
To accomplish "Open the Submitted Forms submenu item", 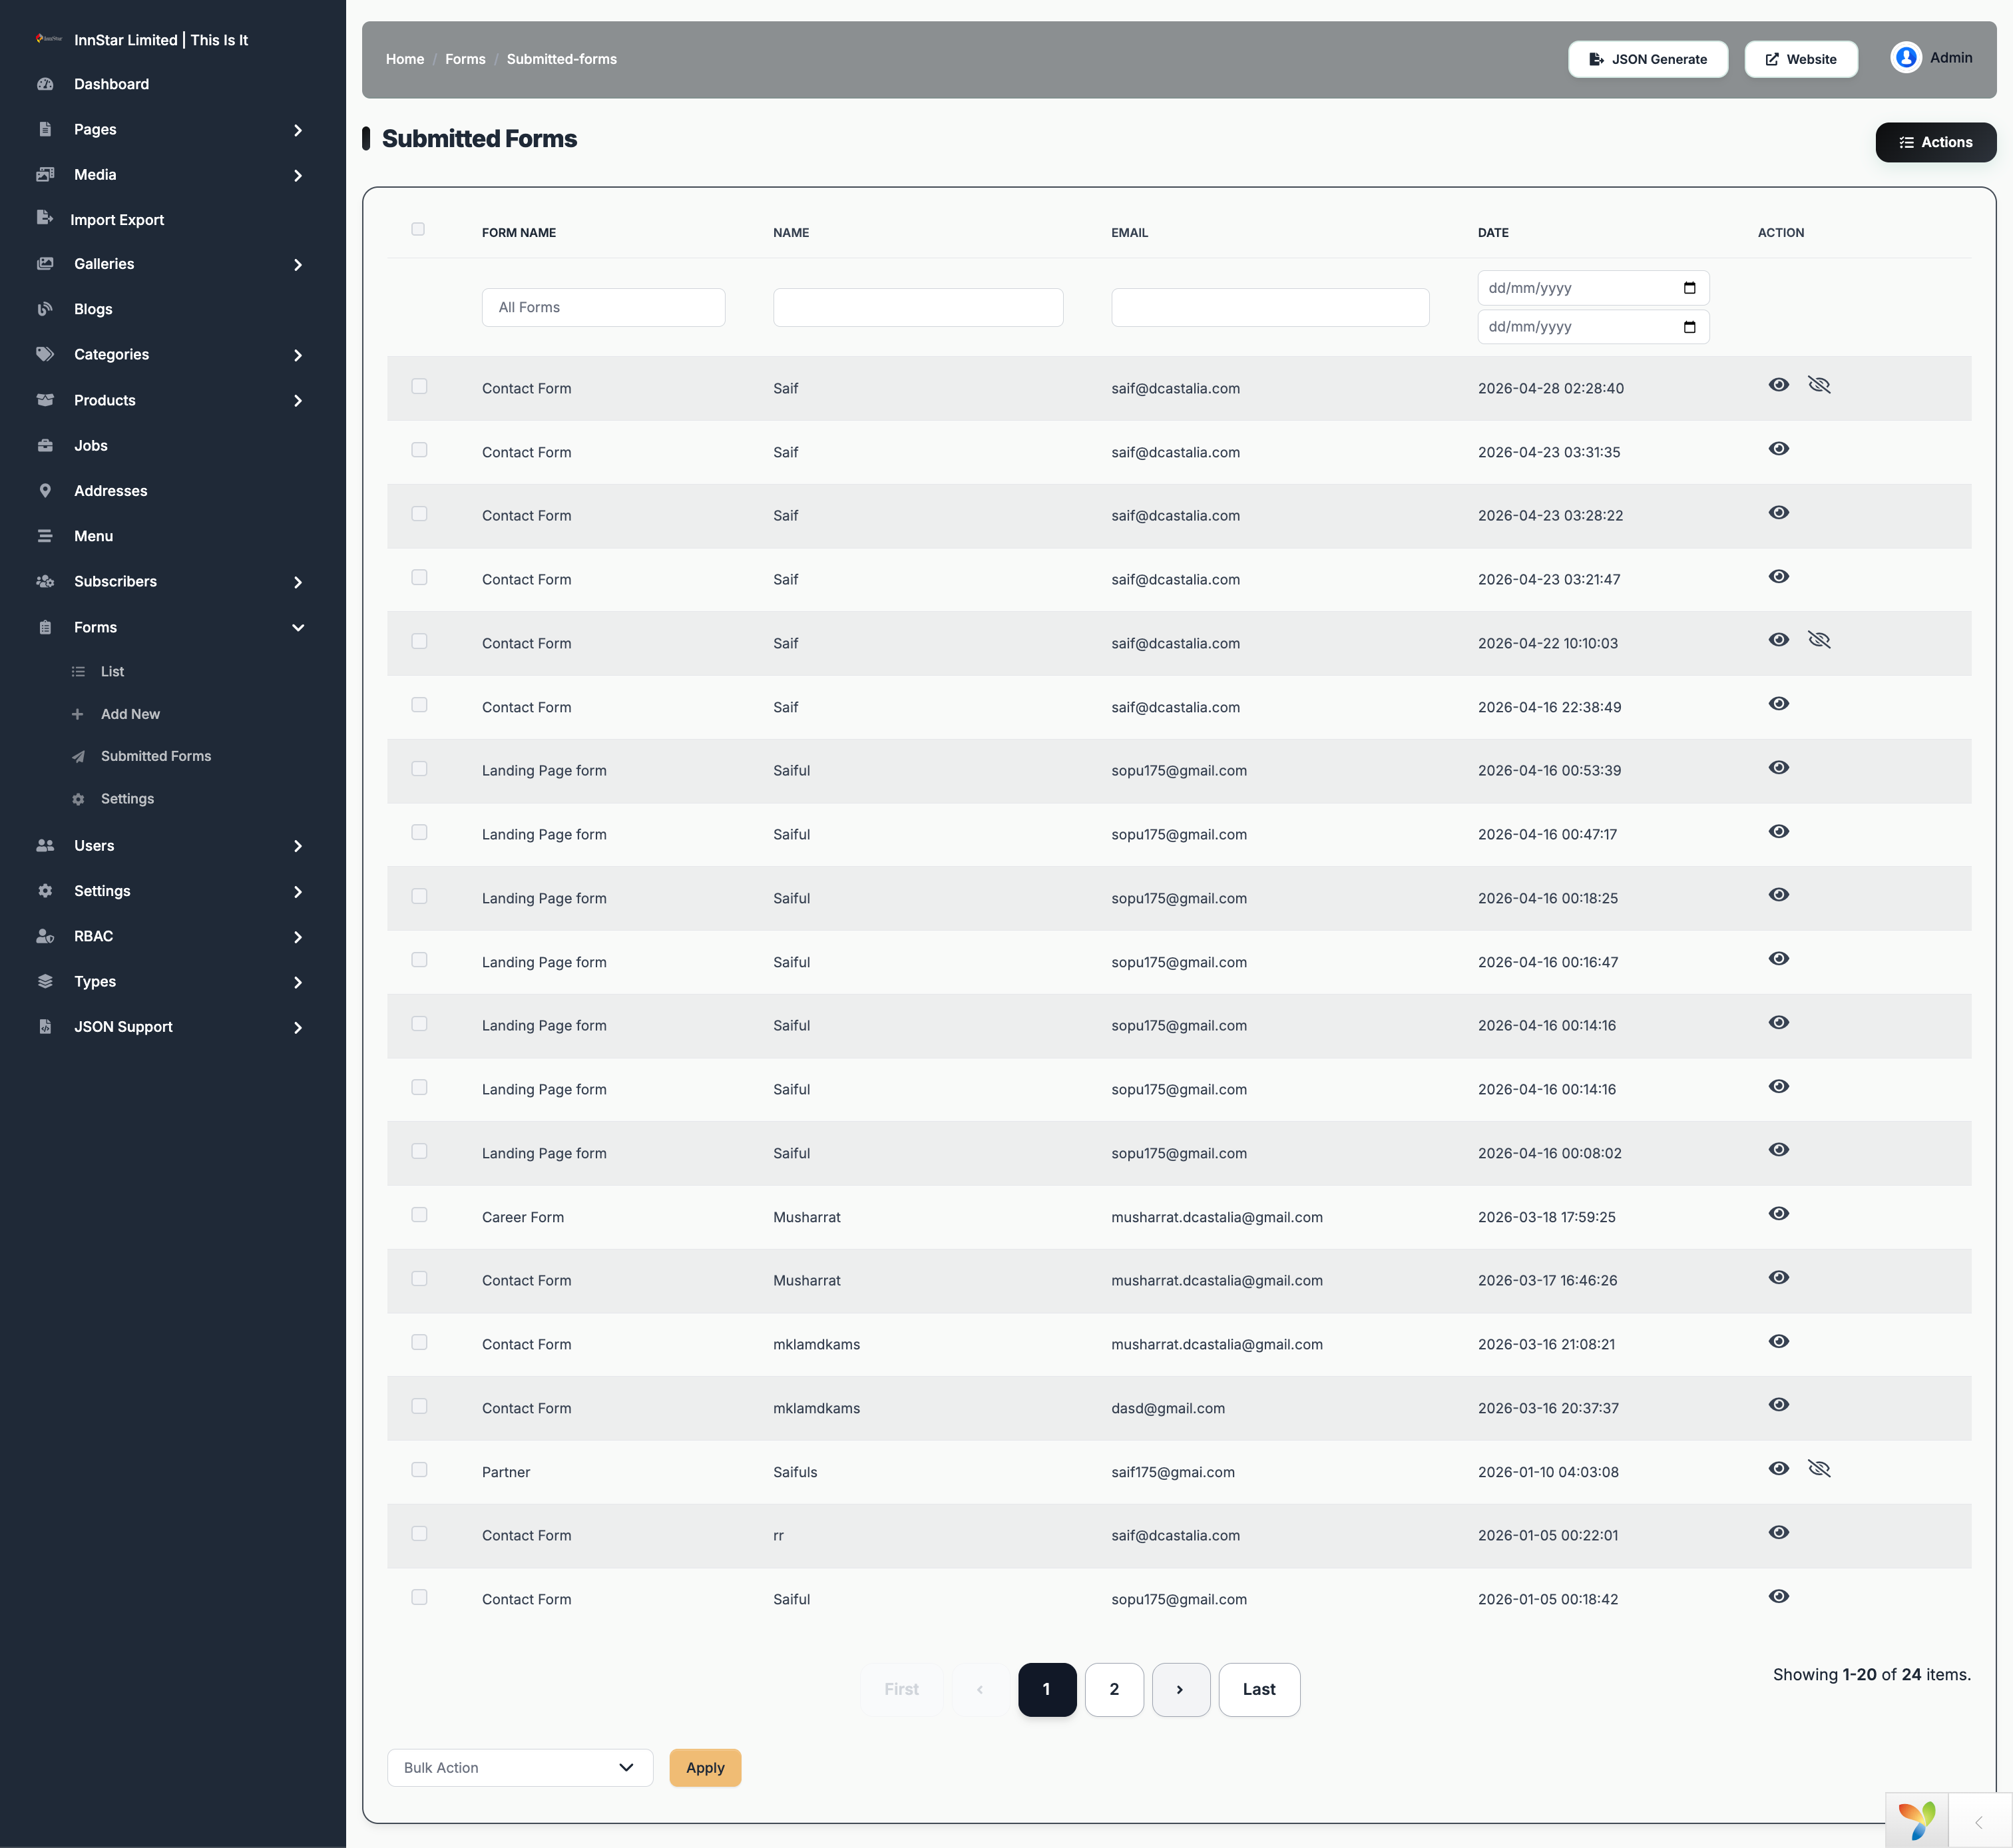I will click(156, 756).
